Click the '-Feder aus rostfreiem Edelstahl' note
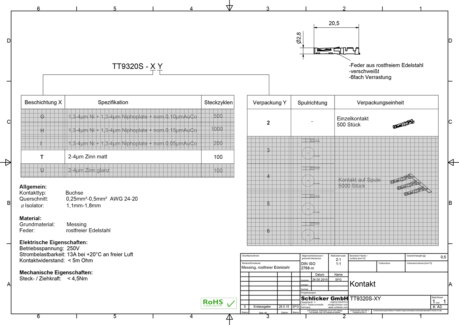The image size is (459, 325). pos(386,65)
